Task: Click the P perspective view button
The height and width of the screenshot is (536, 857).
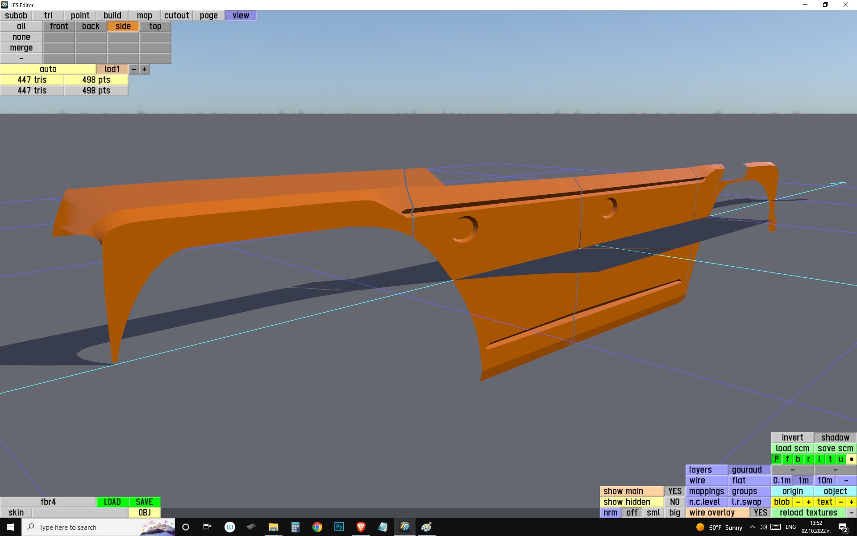Action: 776,459
